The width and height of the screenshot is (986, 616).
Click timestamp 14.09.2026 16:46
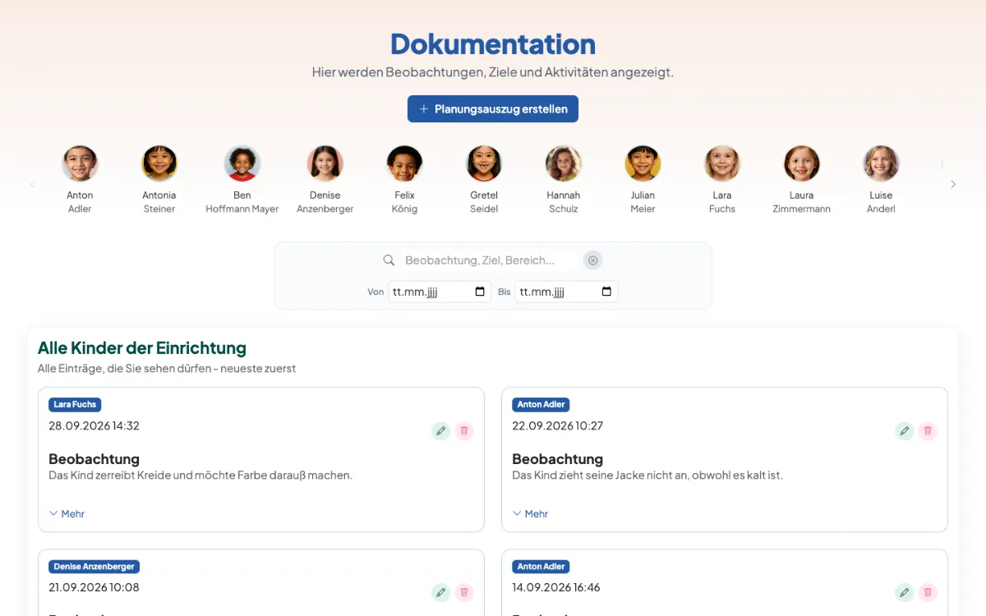pyautogui.click(x=556, y=587)
